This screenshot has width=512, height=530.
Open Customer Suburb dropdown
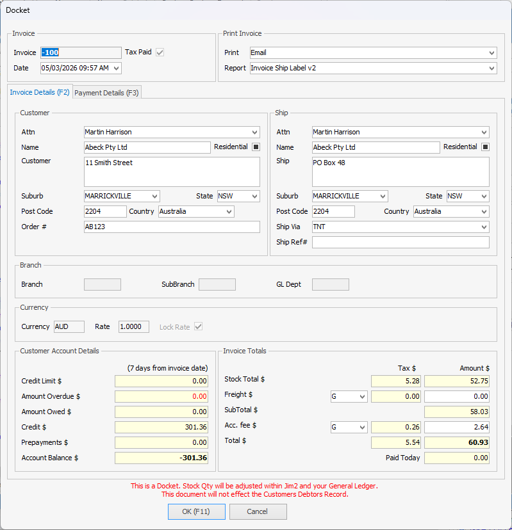coord(154,196)
